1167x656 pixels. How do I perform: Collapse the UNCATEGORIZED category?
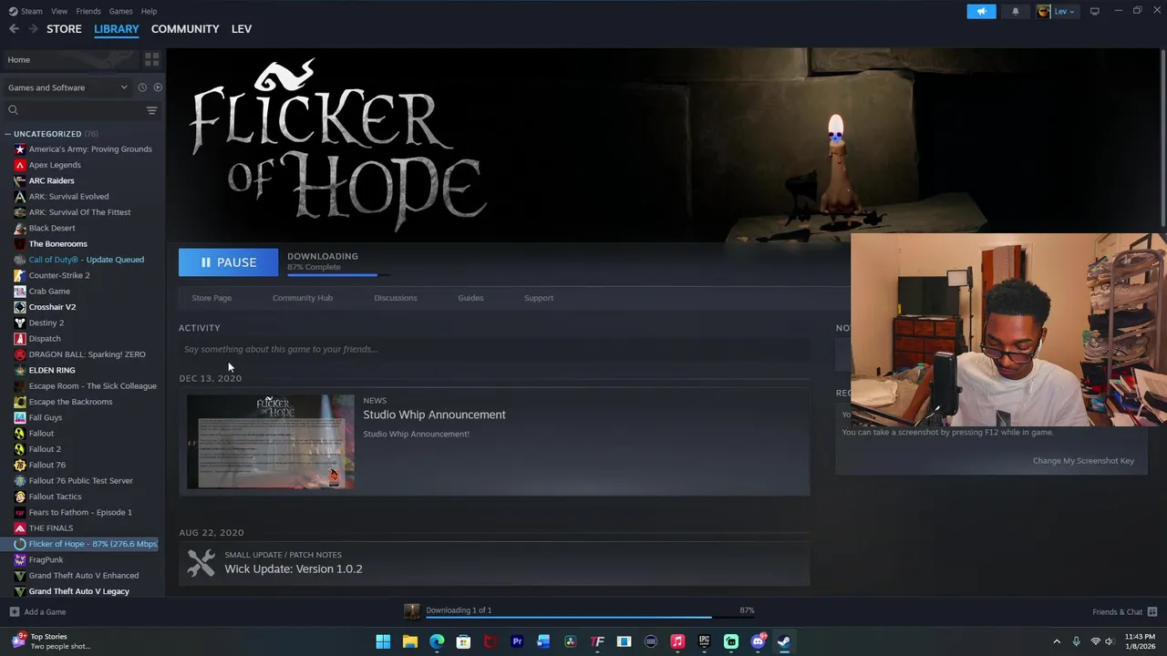(x=7, y=134)
